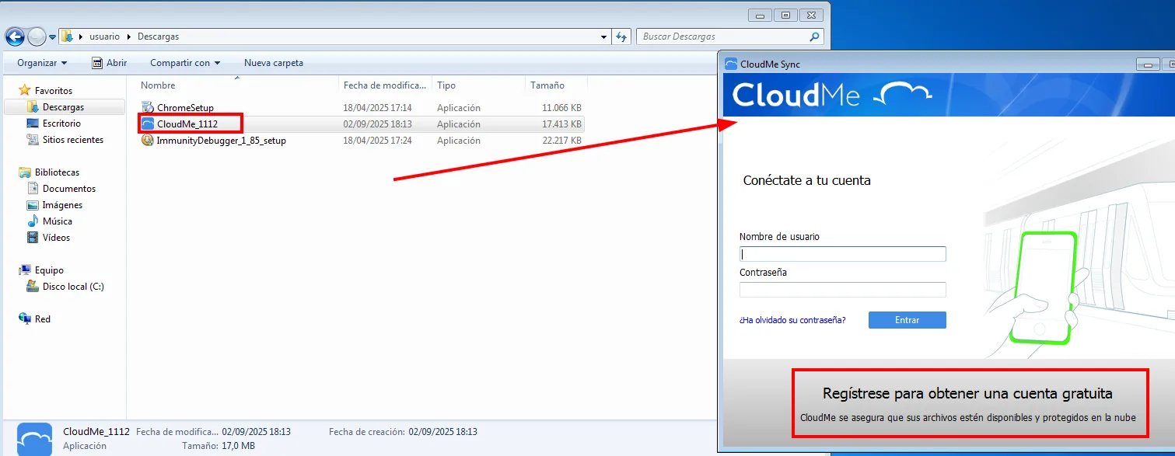Minimize the CloudMe Sync window
This screenshot has width=1175, height=456.
coord(1148,64)
